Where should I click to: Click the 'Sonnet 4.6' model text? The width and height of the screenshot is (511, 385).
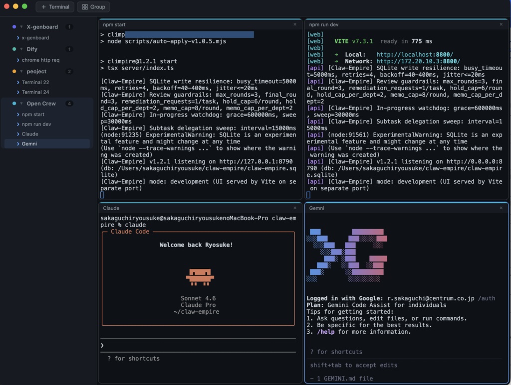(198, 298)
